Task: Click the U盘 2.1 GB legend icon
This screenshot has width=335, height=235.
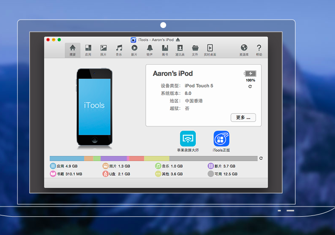Action: point(106,174)
